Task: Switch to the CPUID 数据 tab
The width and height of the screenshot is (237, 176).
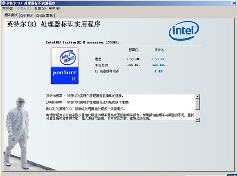Action: 45,16
